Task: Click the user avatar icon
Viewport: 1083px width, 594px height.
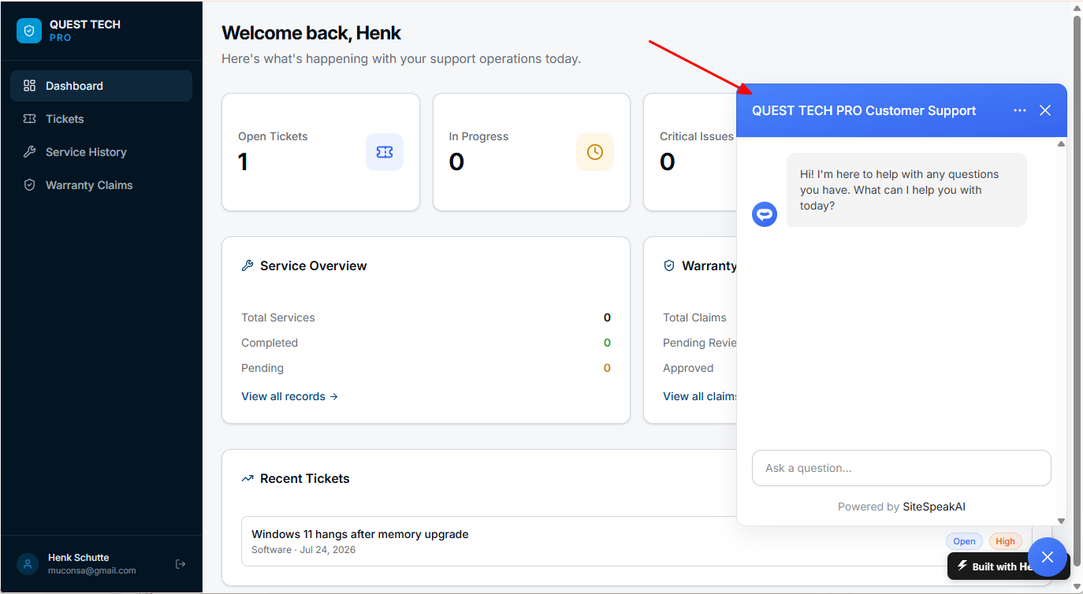Action: tap(28, 564)
